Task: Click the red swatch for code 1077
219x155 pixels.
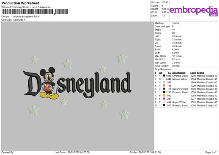Action: (164, 99)
